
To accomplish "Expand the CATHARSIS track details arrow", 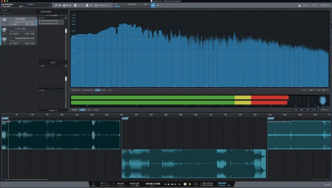I will 4,24.
